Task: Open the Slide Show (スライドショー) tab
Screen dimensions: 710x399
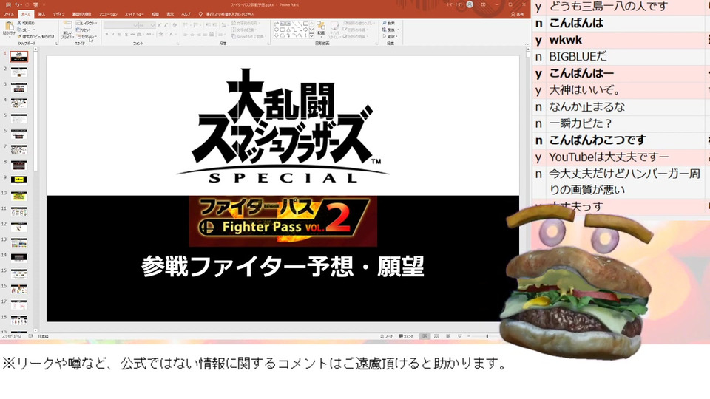Action: click(134, 15)
